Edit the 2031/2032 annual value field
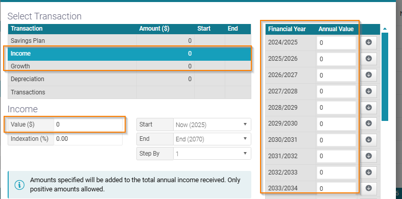 336,156
